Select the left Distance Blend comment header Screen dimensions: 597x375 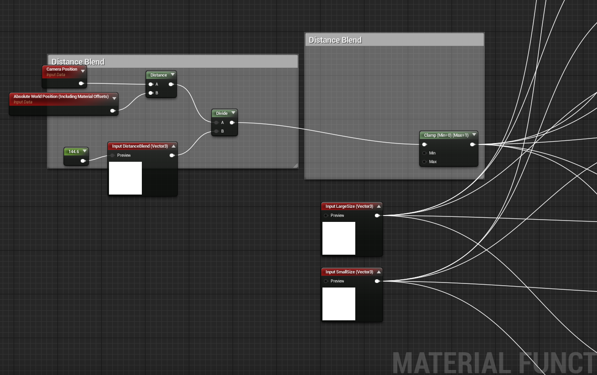(x=173, y=62)
